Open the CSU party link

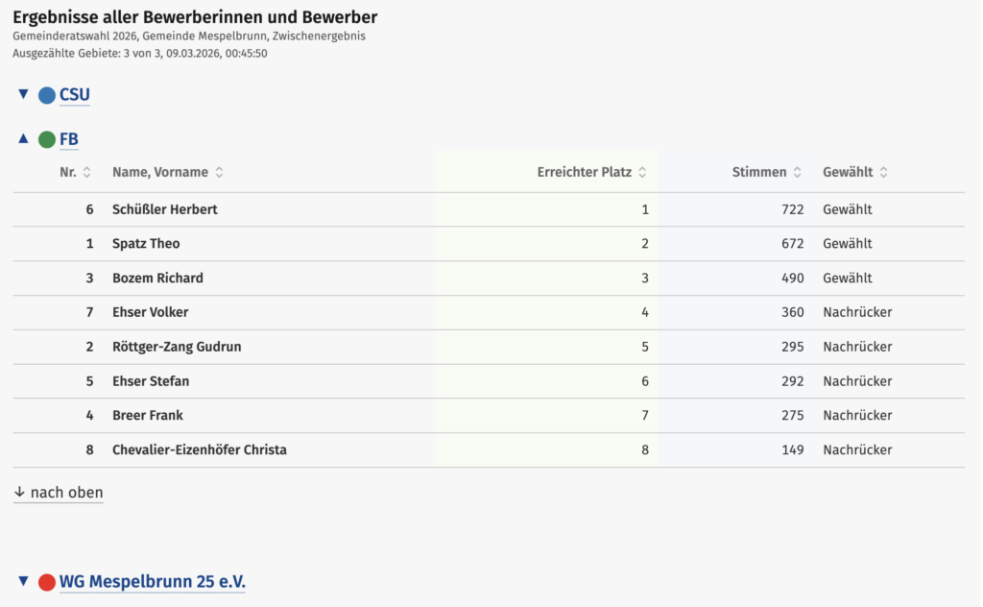tap(75, 95)
